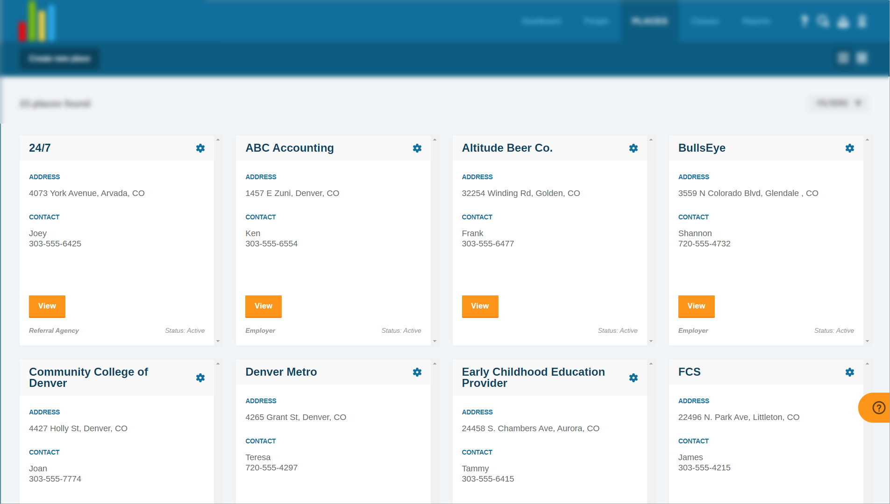Click scroll-up arrow beside BullsEye card
890x504 pixels.
point(867,140)
